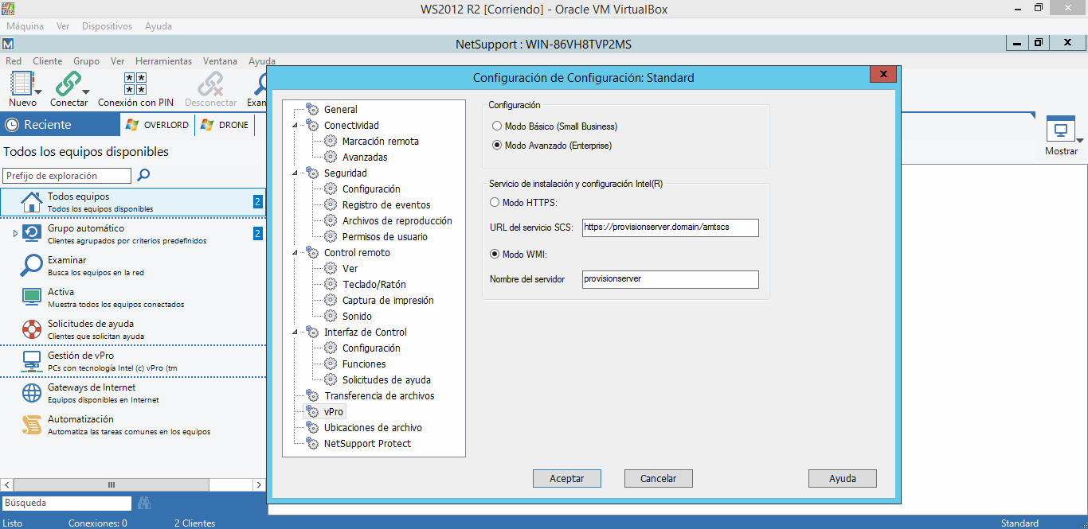This screenshot has height=529, width=1088.
Task: Click the Ayuda button in dialog
Action: 843,478
